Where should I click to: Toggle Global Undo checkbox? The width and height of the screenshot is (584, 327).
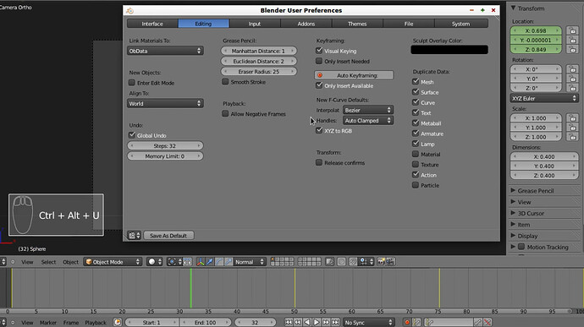pyautogui.click(x=132, y=135)
